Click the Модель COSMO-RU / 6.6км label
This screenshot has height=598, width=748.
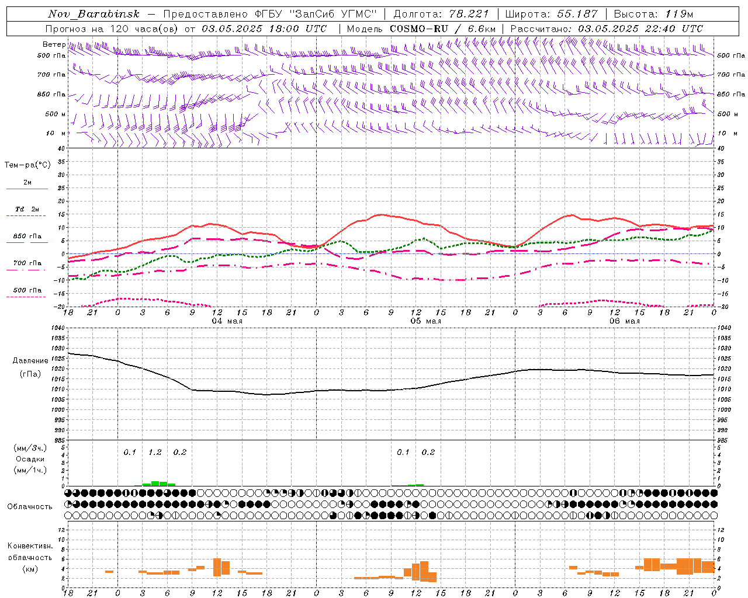coord(421,29)
